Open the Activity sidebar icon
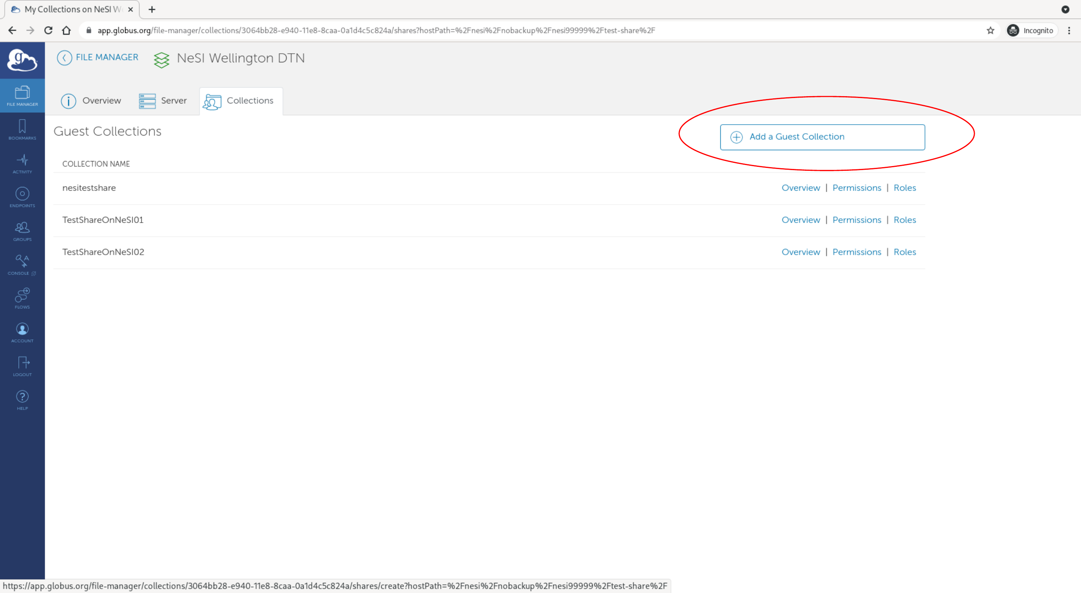 click(x=22, y=163)
